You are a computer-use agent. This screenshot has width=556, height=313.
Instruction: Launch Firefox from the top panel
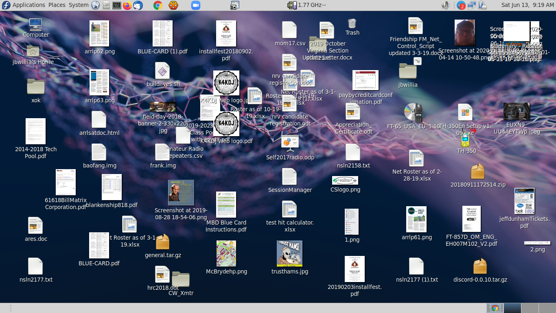127,5
